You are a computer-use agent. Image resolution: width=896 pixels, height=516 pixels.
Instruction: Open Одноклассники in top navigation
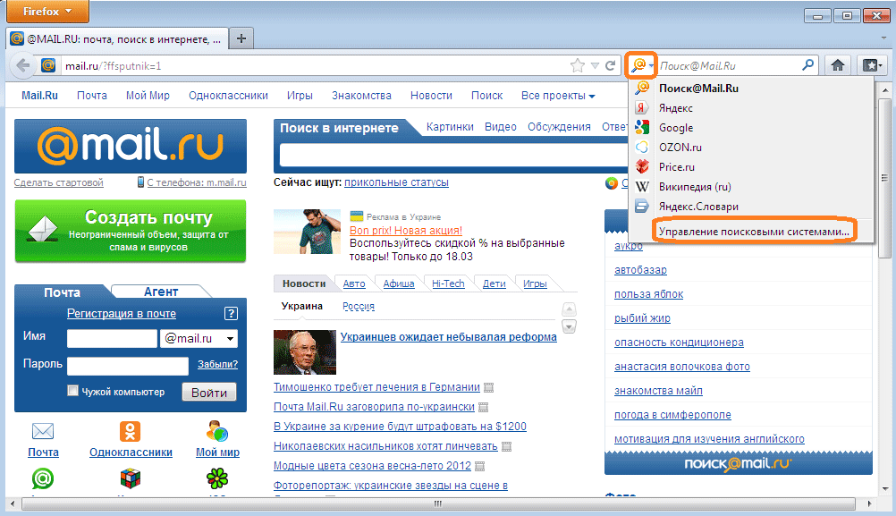228,96
